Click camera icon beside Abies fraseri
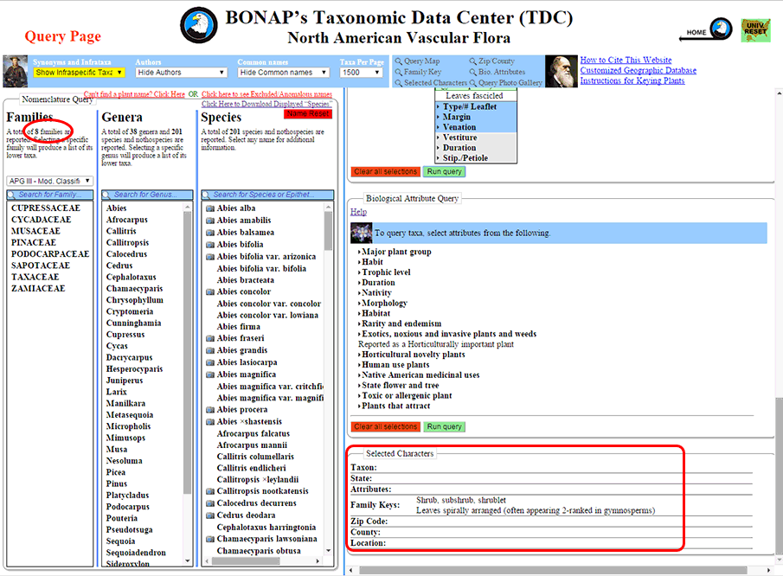This screenshot has width=783, height=576. pyautogui.click(x=210, y=338)
